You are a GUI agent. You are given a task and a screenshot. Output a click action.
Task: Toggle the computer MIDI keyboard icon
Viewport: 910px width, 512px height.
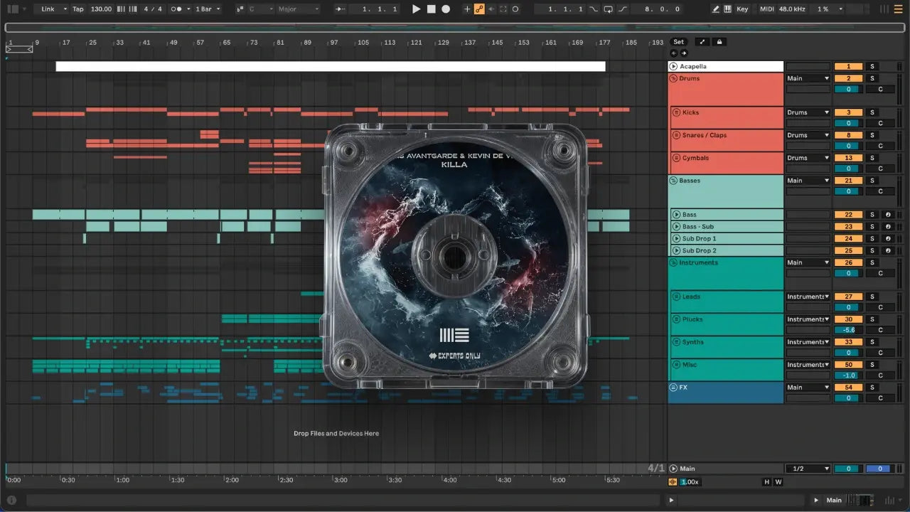727,9
